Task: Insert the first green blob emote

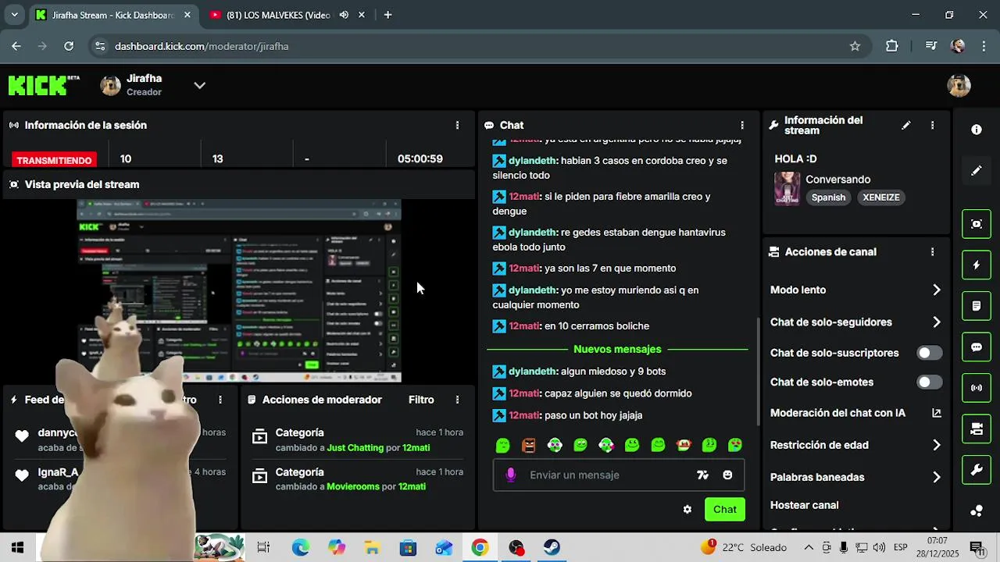Action: click(503, 445)
